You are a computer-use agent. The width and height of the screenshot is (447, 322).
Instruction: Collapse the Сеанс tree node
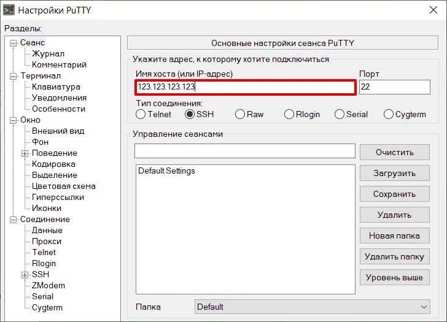point(13,44)
